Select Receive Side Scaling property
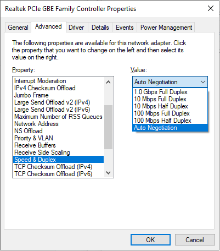 (x=59, y=152)
